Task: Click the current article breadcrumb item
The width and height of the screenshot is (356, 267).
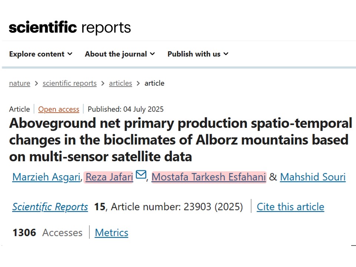Action: [154, 83]
